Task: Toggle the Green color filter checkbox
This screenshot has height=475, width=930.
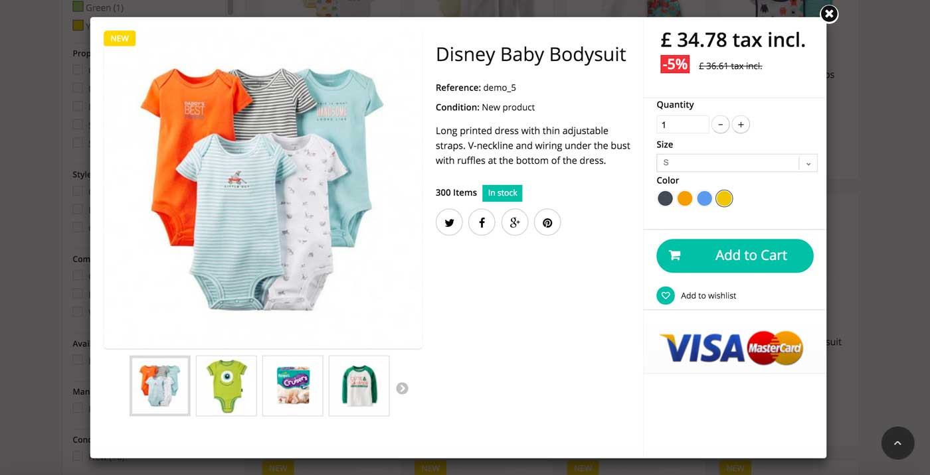Action: coord(78,7)
